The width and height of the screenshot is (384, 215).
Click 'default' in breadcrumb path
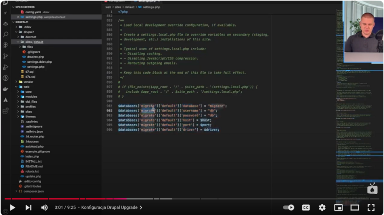pyautogui.click(x=130, y=7)
